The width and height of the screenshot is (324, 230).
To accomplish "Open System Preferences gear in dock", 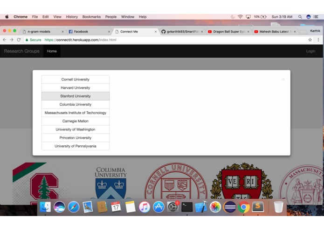I will (x=173, y=207).
